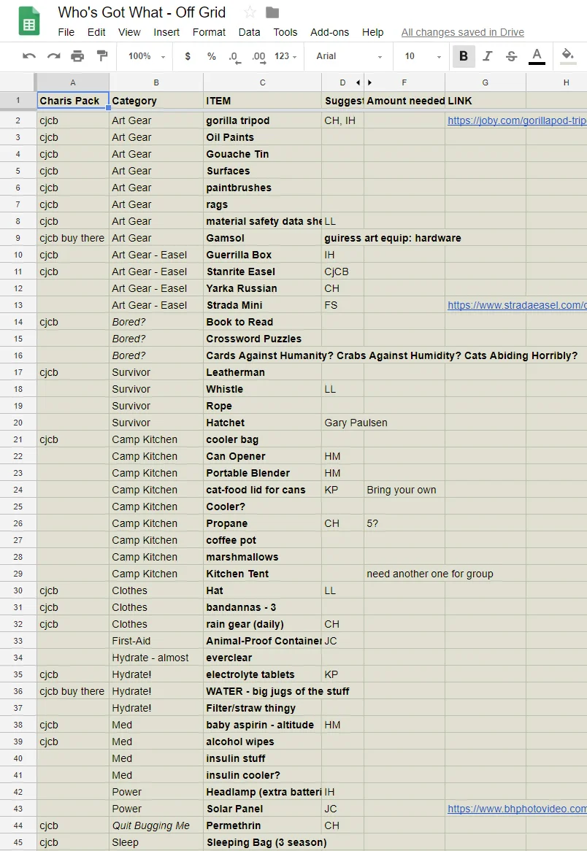
Task: Open the View menu
Action: coord(129,32)
